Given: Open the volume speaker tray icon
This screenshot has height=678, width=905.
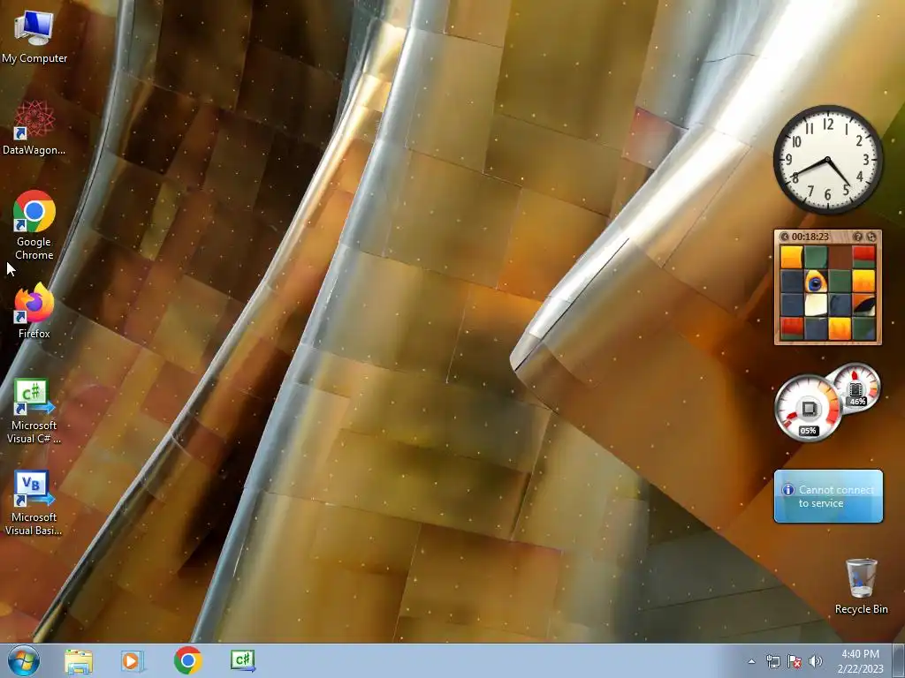Looking at the screenshot, I should pyautogui.click(x=816, y=661).
